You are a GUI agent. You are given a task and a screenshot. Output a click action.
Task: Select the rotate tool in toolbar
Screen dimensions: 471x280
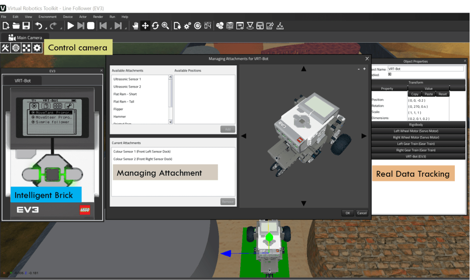point(155,26)
